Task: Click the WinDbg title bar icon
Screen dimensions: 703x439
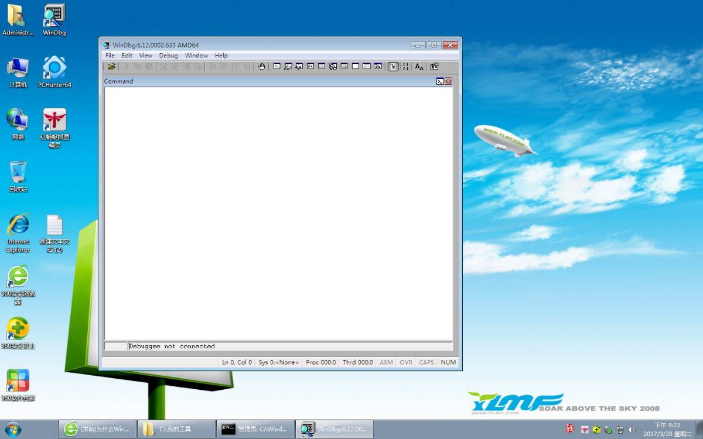Action: tap(107, 45)
